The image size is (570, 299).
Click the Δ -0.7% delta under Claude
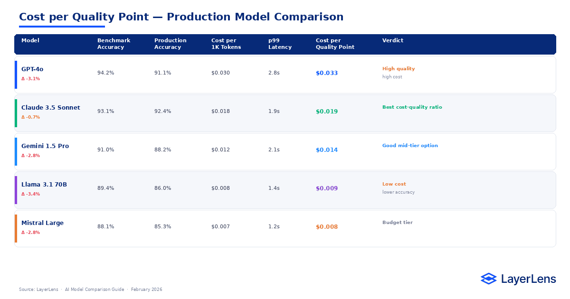(x=31, y=117)
